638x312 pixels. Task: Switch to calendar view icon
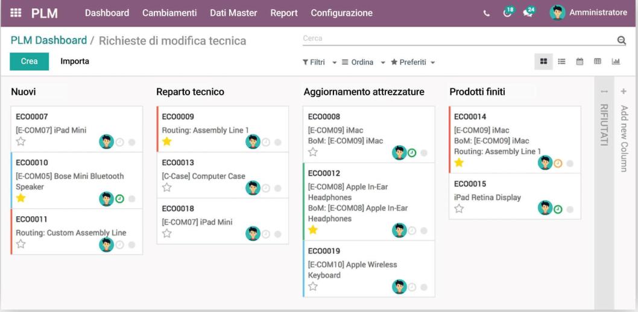tap(580, 61)
